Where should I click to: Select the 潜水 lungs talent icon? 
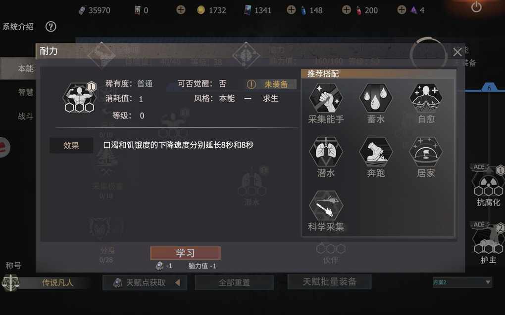[x=326, y=152]
